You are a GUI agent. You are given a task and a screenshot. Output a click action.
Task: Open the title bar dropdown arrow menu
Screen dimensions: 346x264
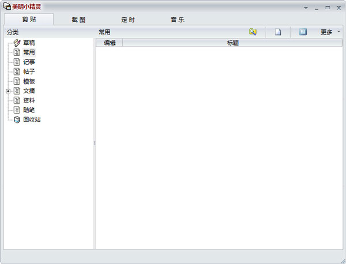tap(306, 7)
